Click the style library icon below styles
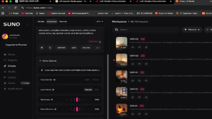Screen dimensions: 212x119 pyautogui.click(x=42, y=48)
